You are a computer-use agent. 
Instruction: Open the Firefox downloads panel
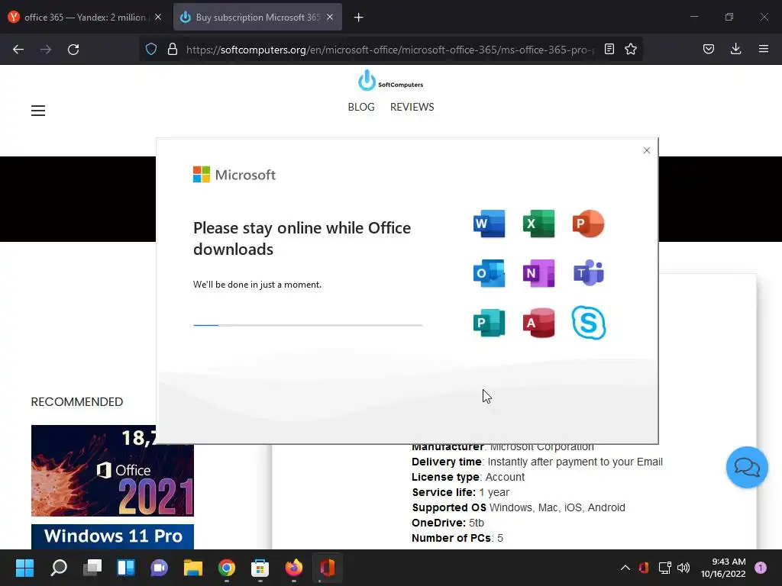735,50
